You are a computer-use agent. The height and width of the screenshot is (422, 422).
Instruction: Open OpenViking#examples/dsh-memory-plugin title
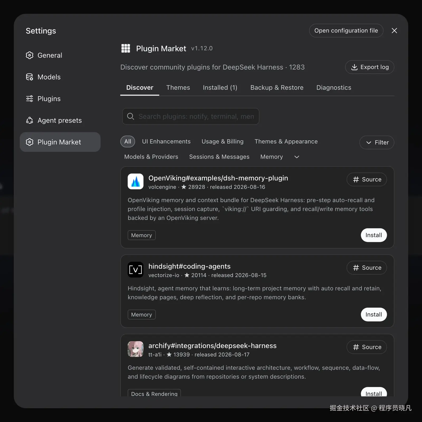pos(218,178)
